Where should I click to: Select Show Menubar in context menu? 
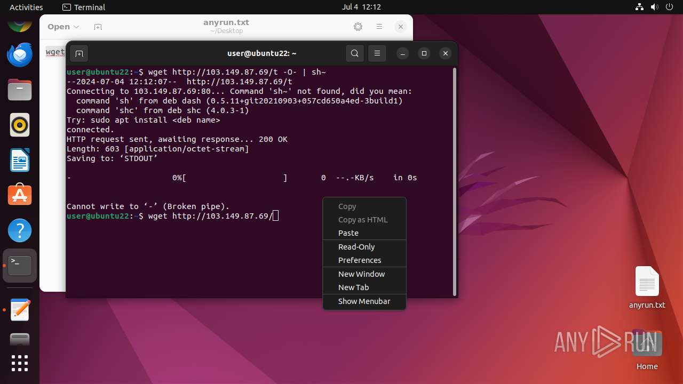(364, 301)
